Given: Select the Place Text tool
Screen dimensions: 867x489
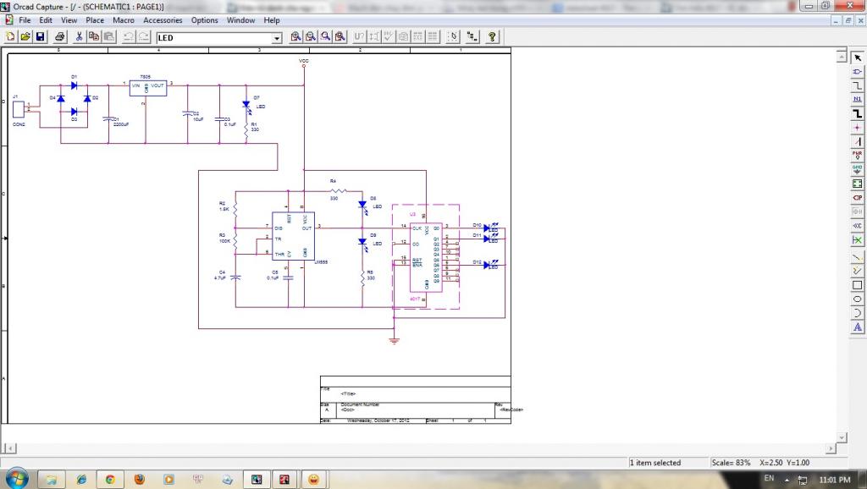Looking at the screenshot, I should [x=857, y=327].
